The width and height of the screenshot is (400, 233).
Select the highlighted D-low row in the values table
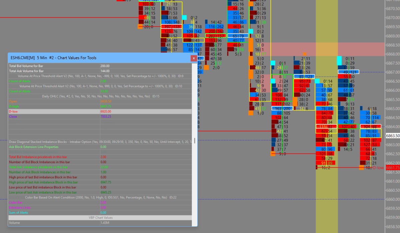tap(100, 111)
